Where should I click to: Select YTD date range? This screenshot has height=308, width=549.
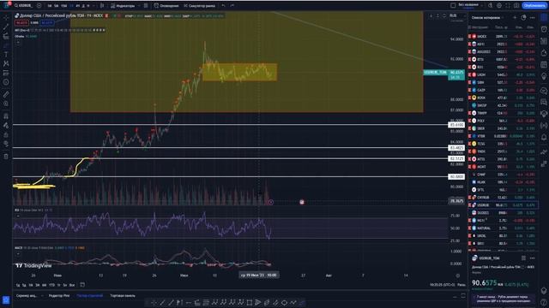coord(51,285)
